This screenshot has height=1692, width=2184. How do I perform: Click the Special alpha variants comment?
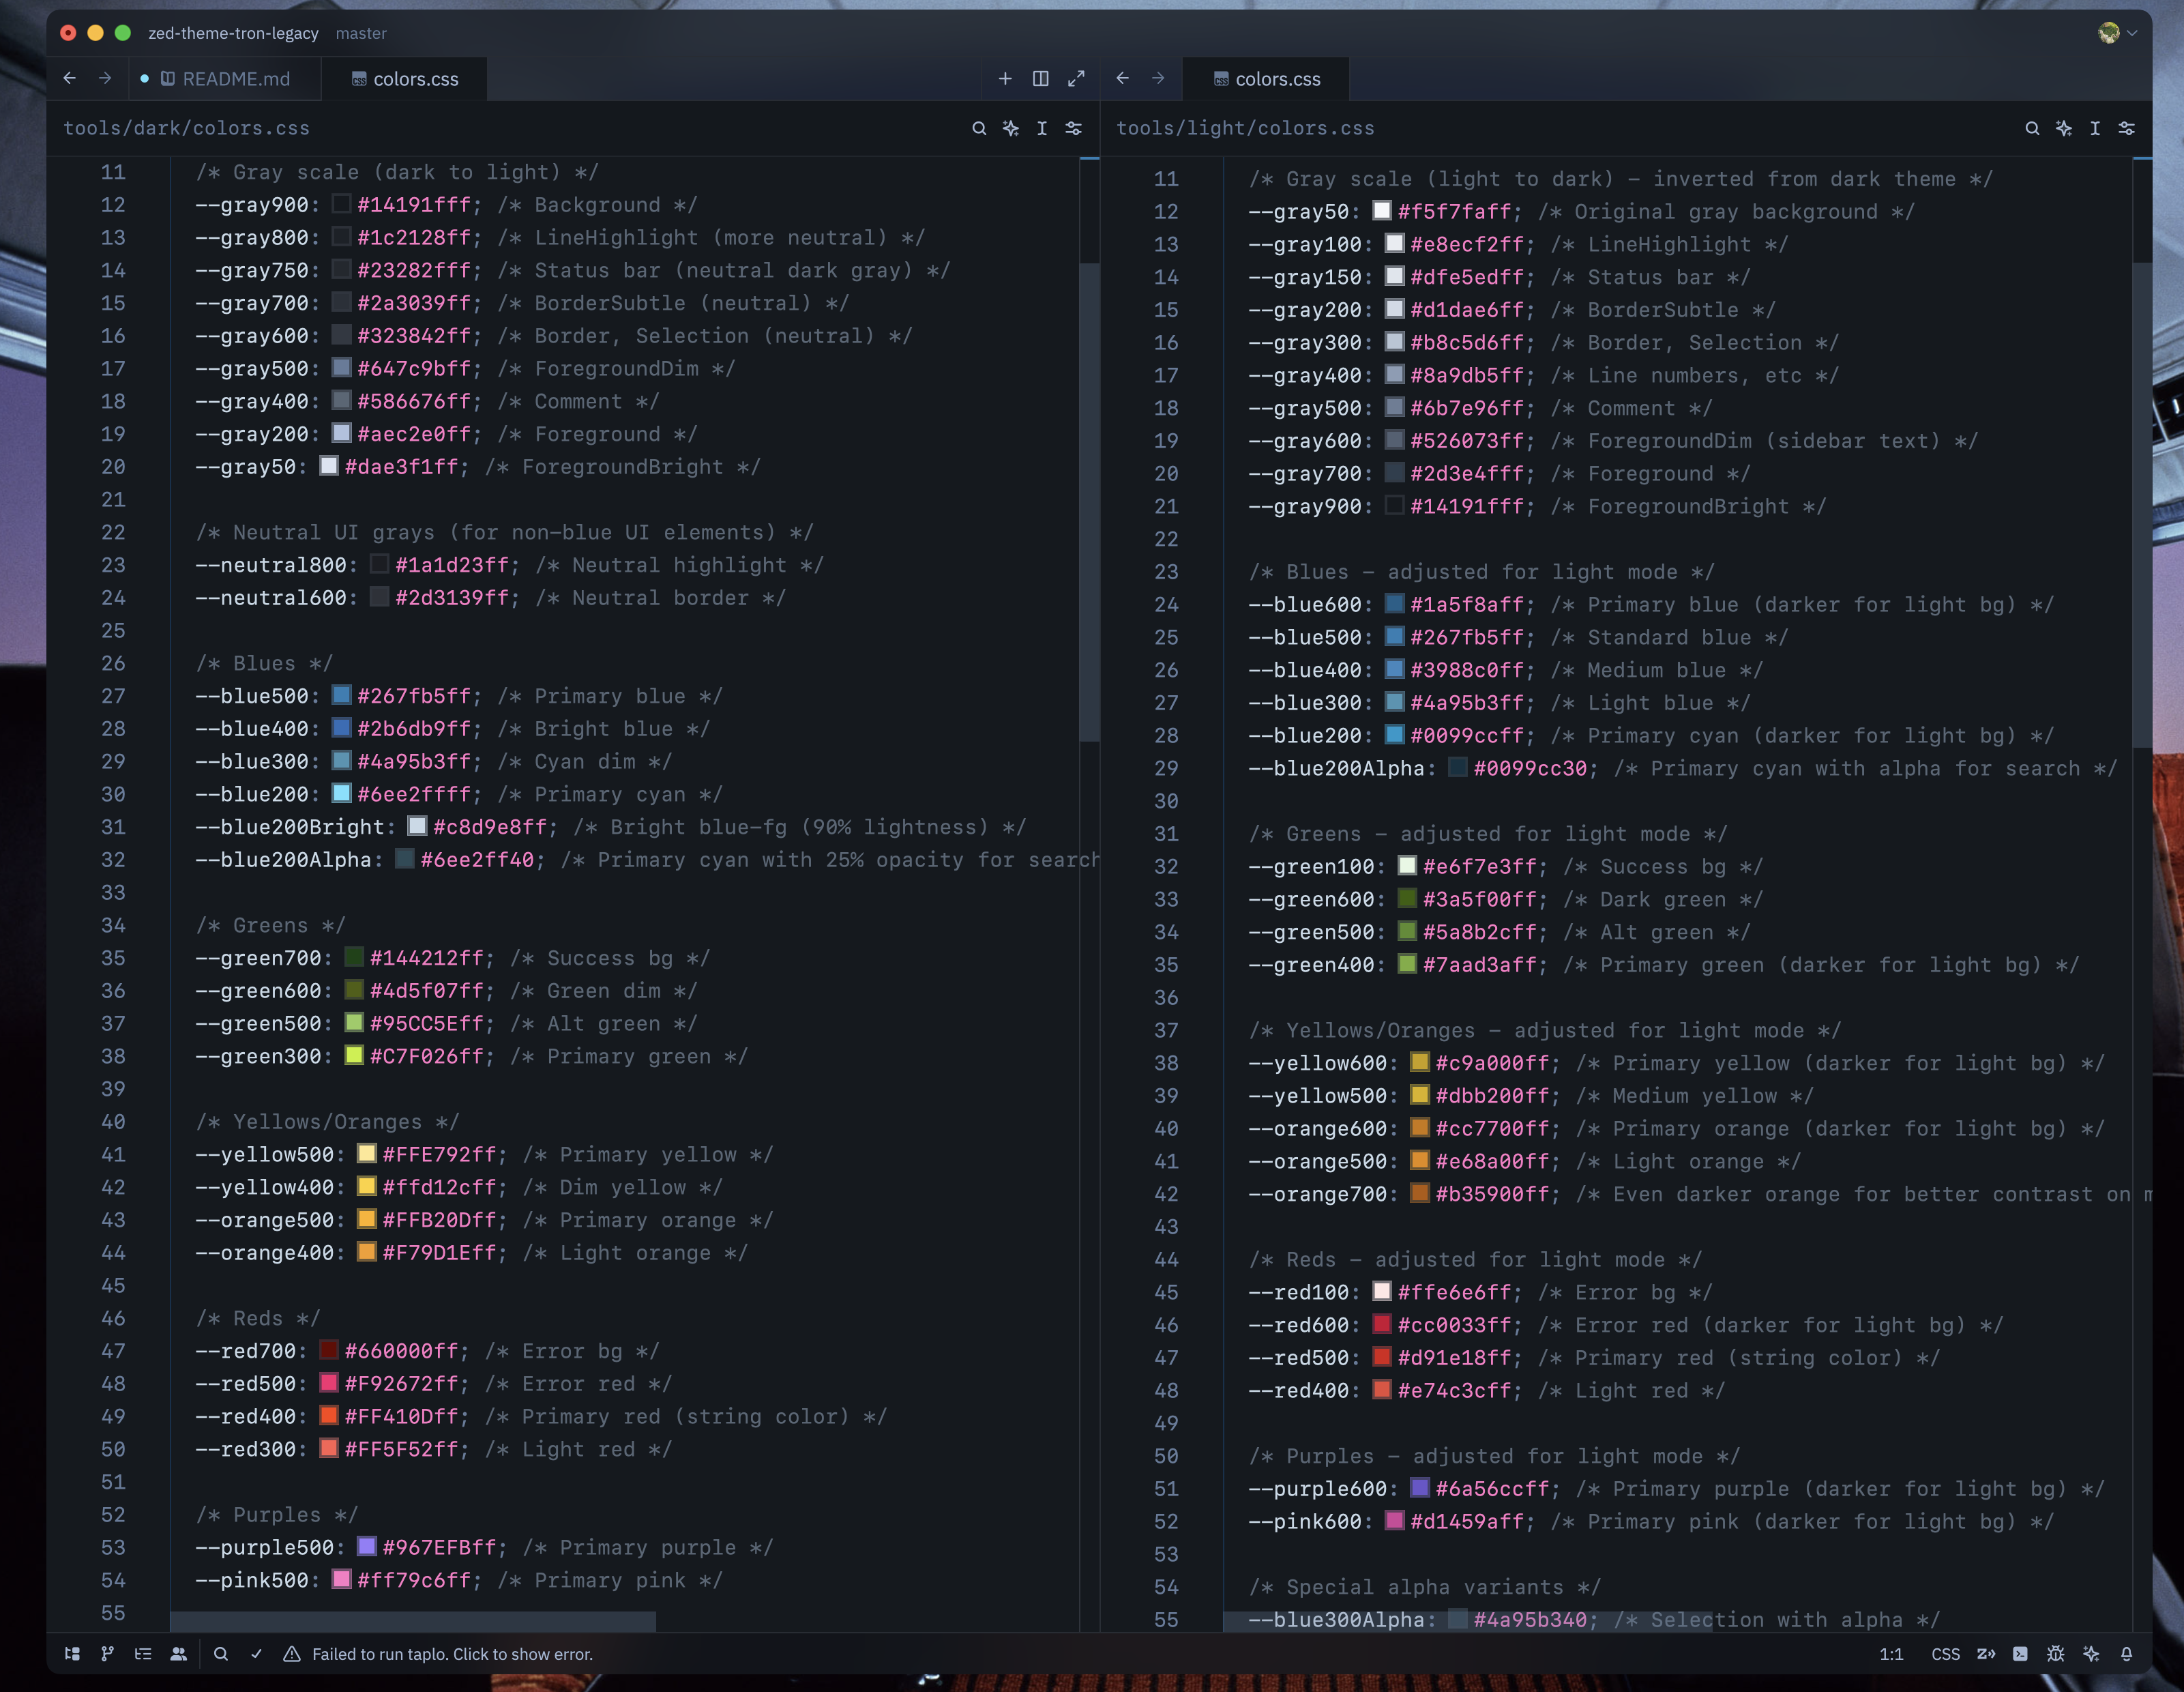click(x=1424, y=1587)
